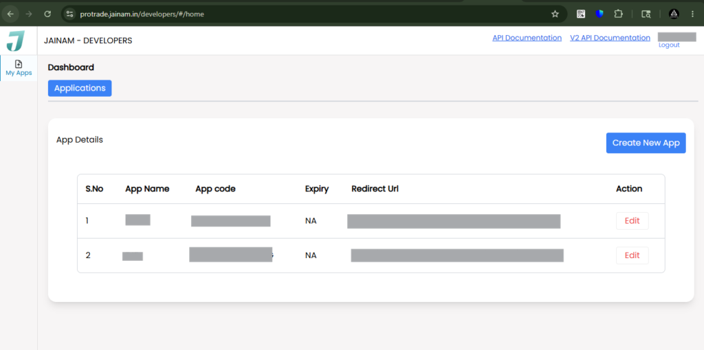Bookmark this page with the star icon
The image size is (704, 350).
click(x=555, y=14)
